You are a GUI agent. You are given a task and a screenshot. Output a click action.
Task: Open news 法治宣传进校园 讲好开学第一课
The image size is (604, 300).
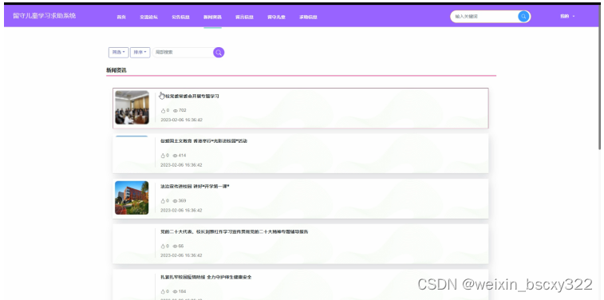pos(195,187)
